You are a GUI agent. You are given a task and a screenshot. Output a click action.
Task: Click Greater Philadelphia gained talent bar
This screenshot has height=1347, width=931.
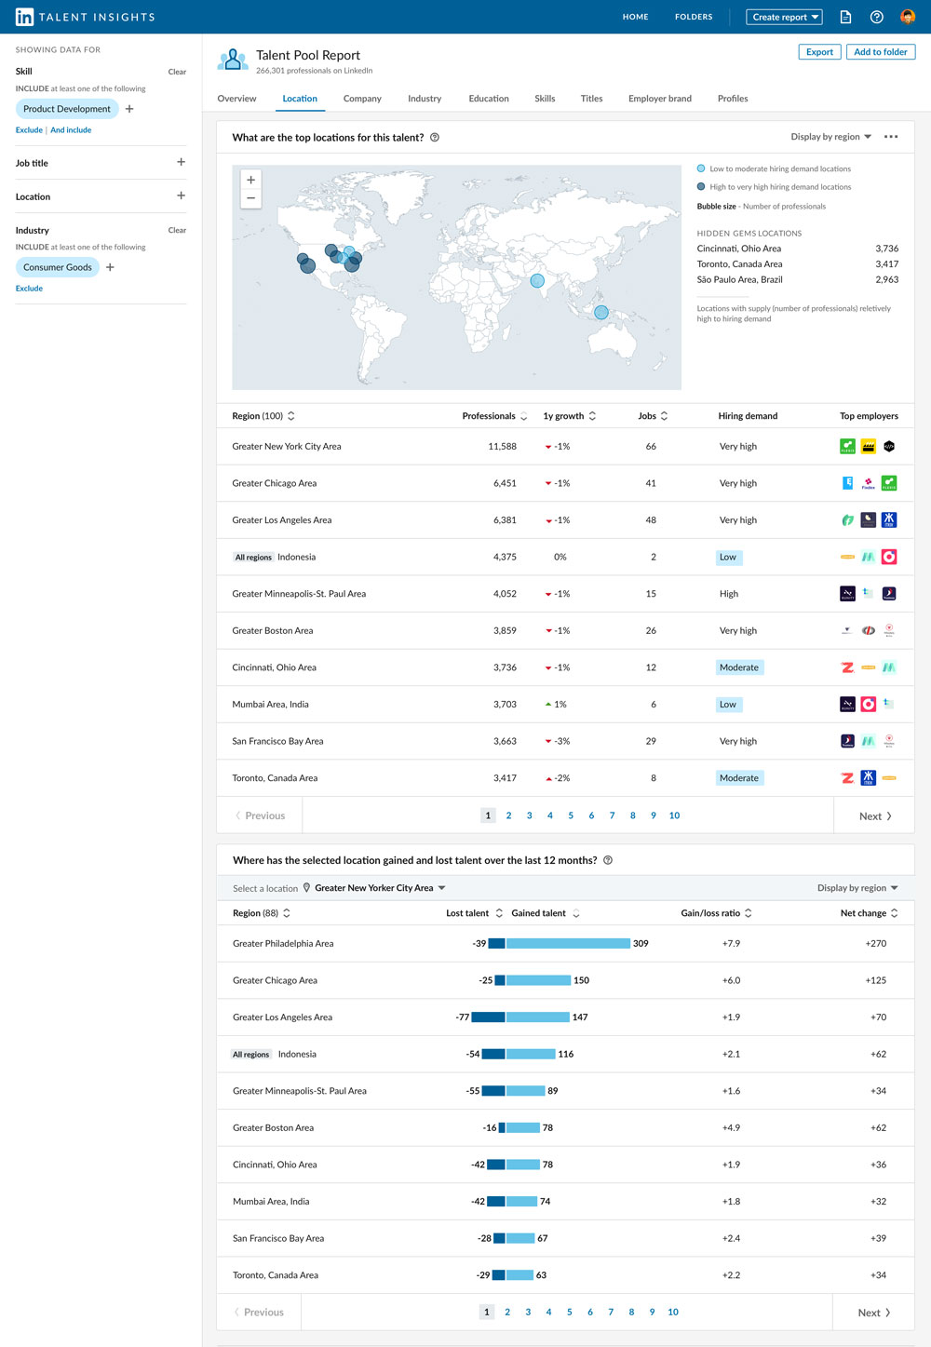(568, 943)
